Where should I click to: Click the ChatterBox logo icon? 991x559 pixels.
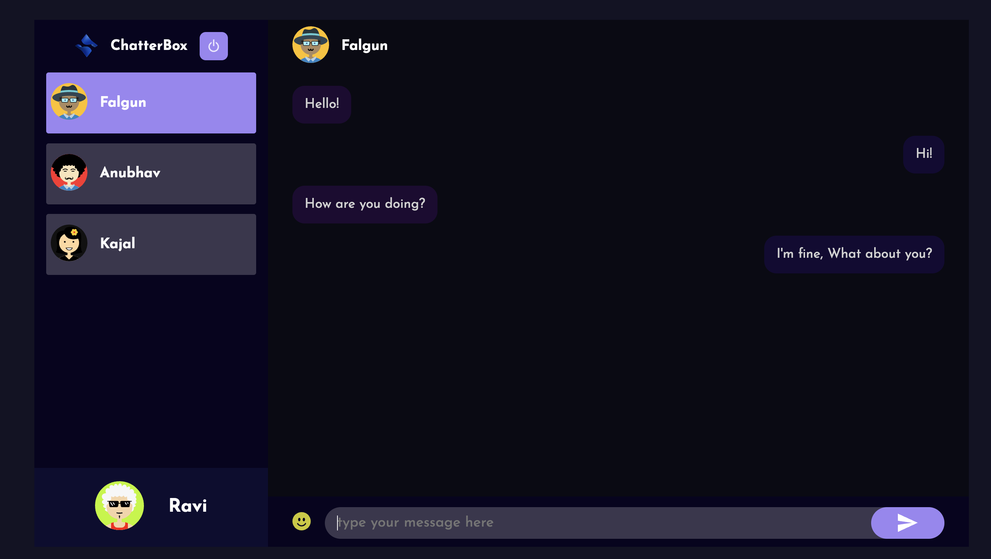87,45
